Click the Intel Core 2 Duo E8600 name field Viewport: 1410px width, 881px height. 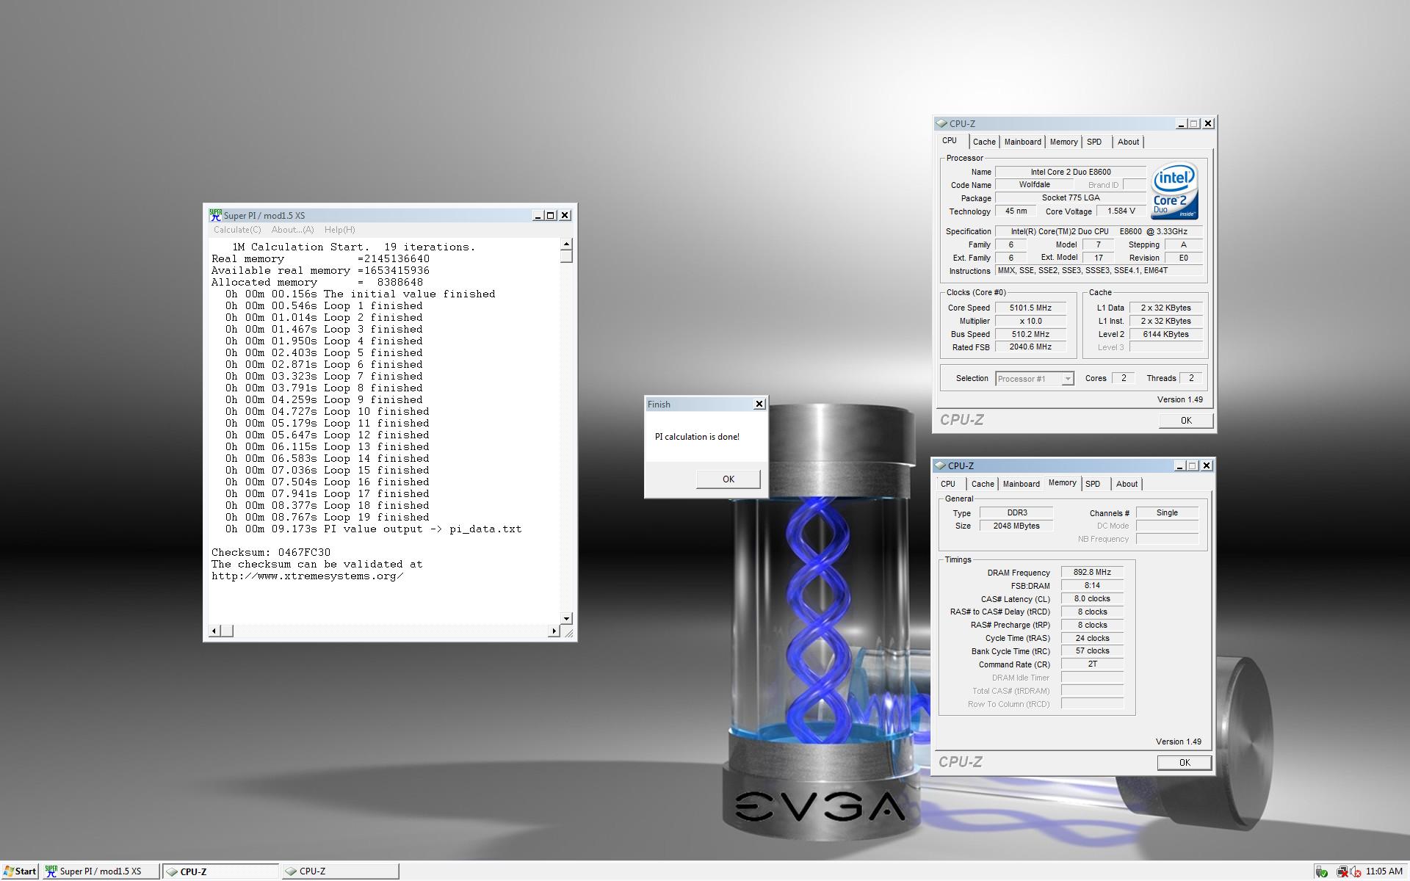tap(1070, 172)
